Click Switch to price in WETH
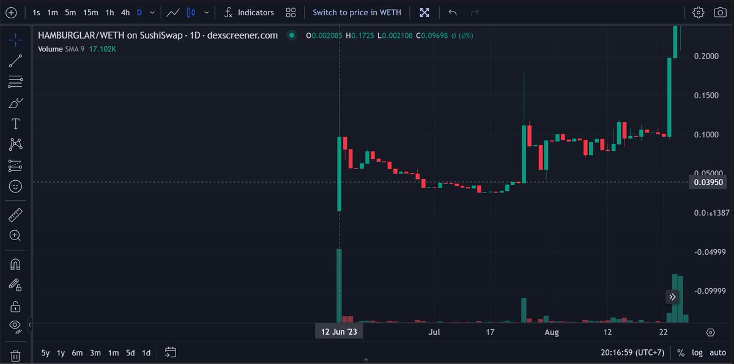 tap(357, 12)
